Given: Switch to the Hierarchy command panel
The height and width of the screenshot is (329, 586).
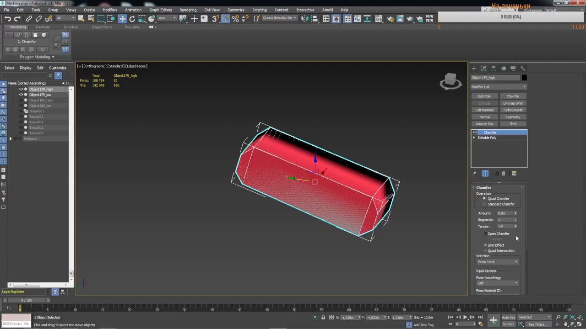Looking at the screenshot, I should click(494, 69).
